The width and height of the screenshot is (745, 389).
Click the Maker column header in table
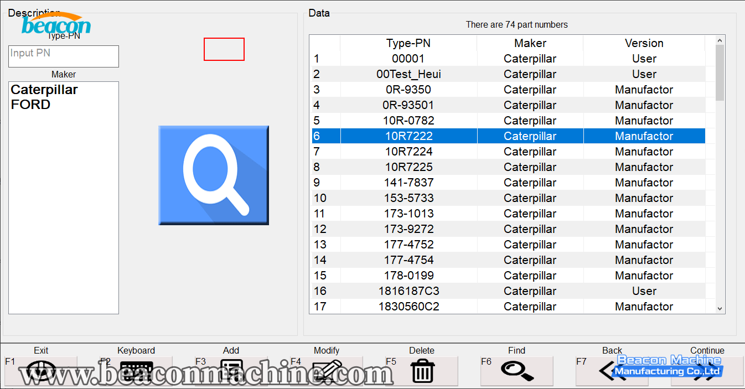click(x=530, y=43)
